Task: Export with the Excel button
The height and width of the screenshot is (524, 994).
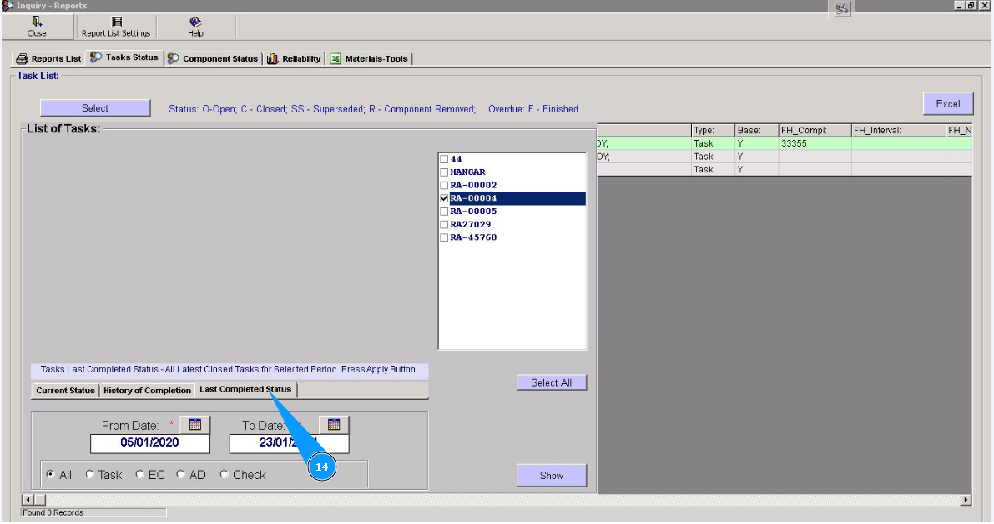Action: point(948,104)
